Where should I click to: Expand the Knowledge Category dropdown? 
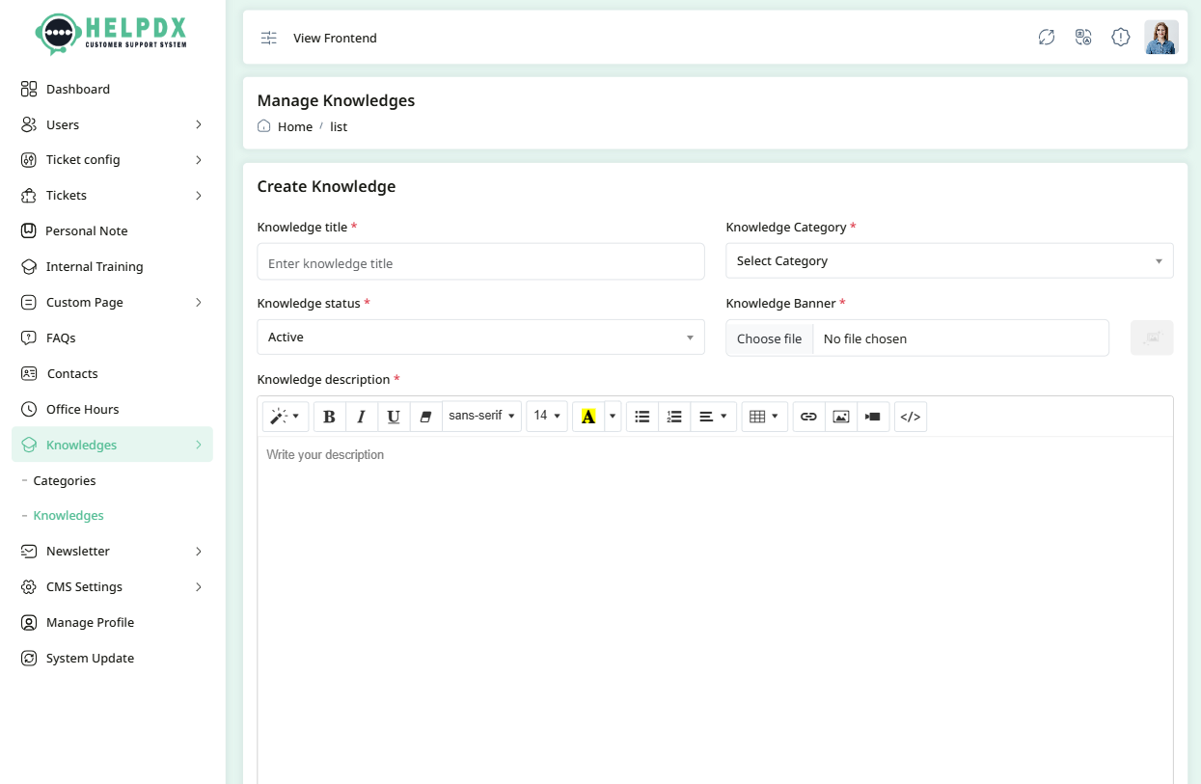(949, 260)
